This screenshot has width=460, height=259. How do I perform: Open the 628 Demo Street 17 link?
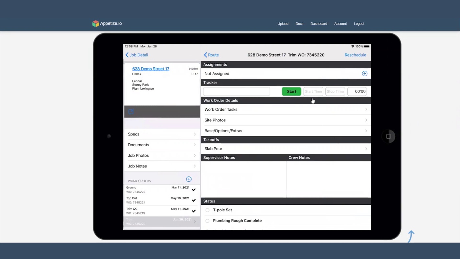151,69
